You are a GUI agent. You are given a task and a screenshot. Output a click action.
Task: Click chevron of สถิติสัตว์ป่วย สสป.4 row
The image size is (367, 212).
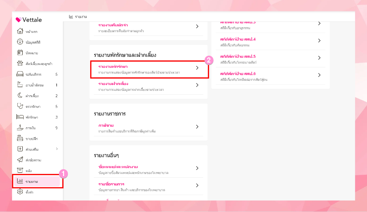pos(319,40)
